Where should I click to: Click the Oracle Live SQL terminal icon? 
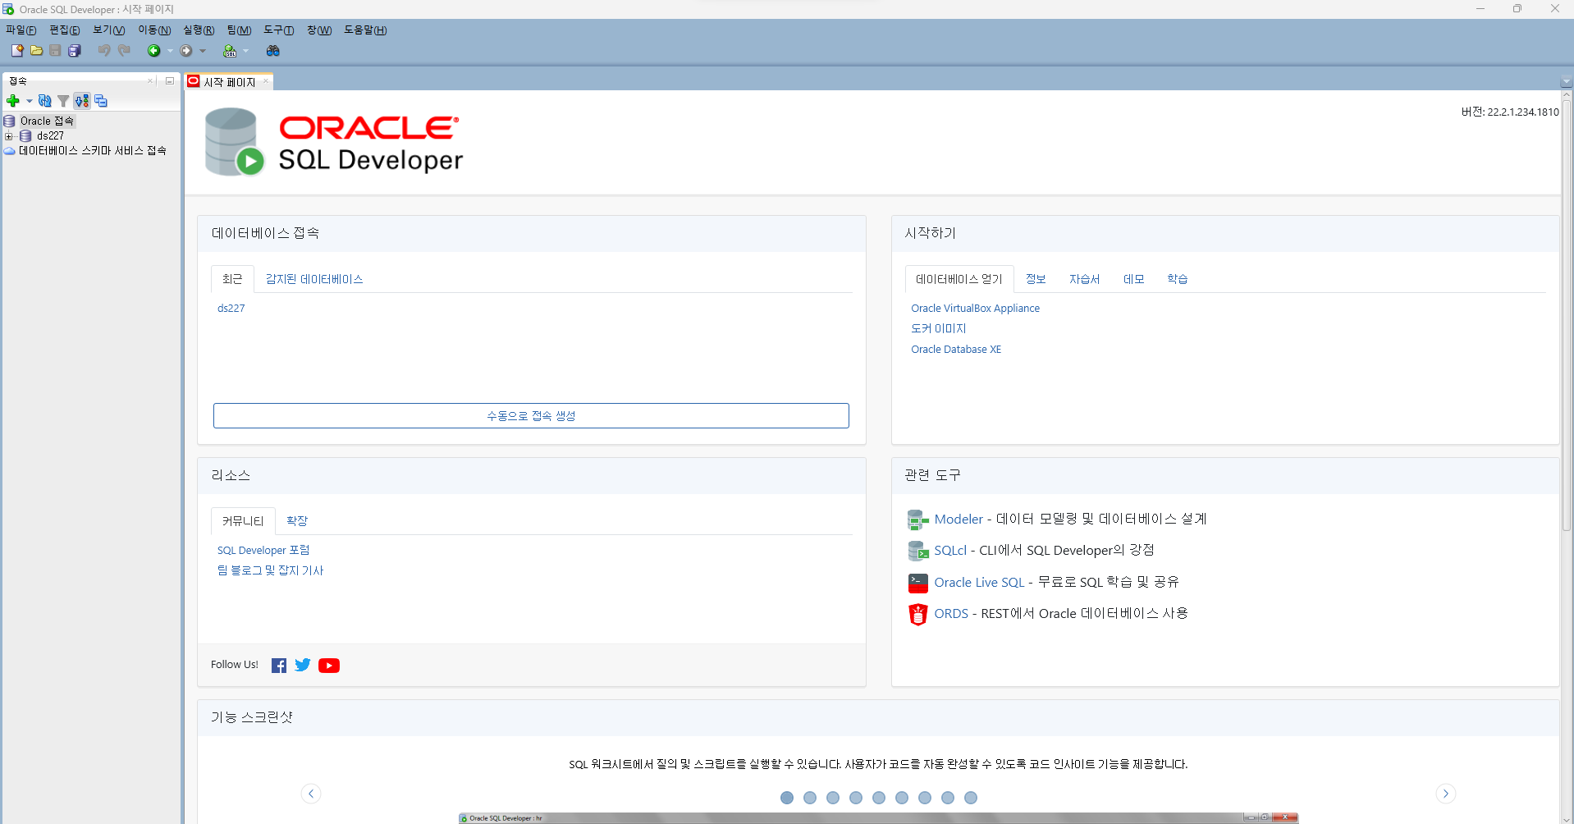917,583
